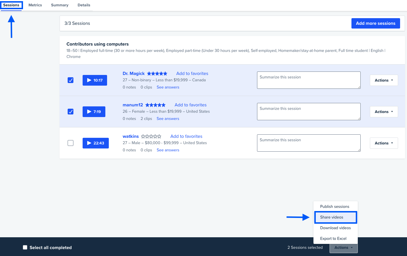Open watkins' contributor profile link
This screenshot has width=407, height=256.
pyautogui.click(x=131, y=136)
